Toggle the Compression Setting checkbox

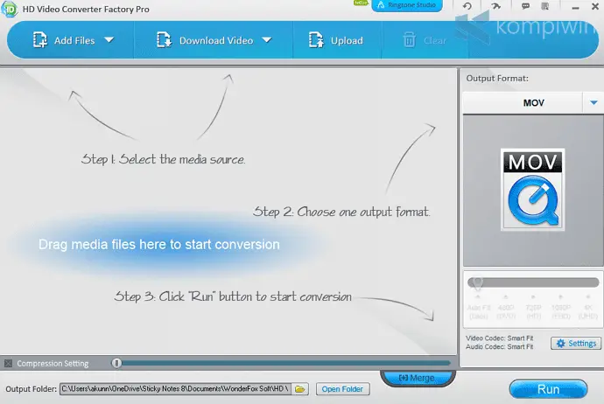[x=8, y=363]
